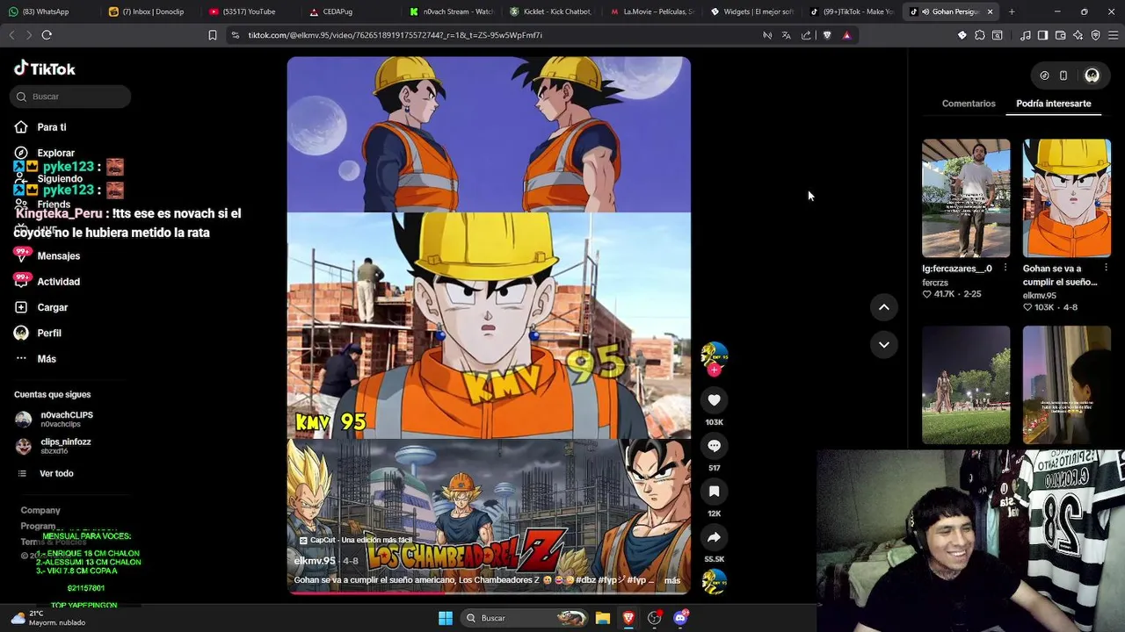Image resolution: width=1125 pixels, height=632 pixels.
Task: Open the comments bubble showing 517
Action: point(714,446)
